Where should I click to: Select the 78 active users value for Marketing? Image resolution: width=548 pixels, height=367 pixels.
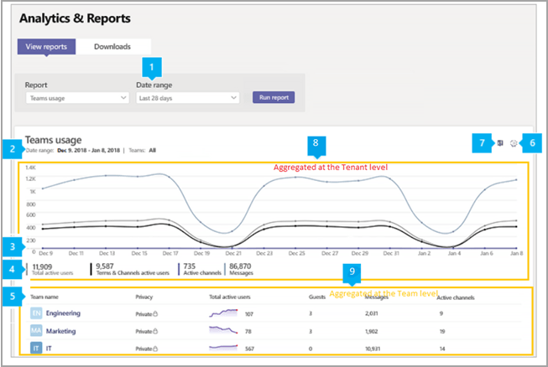pos(248,332)
